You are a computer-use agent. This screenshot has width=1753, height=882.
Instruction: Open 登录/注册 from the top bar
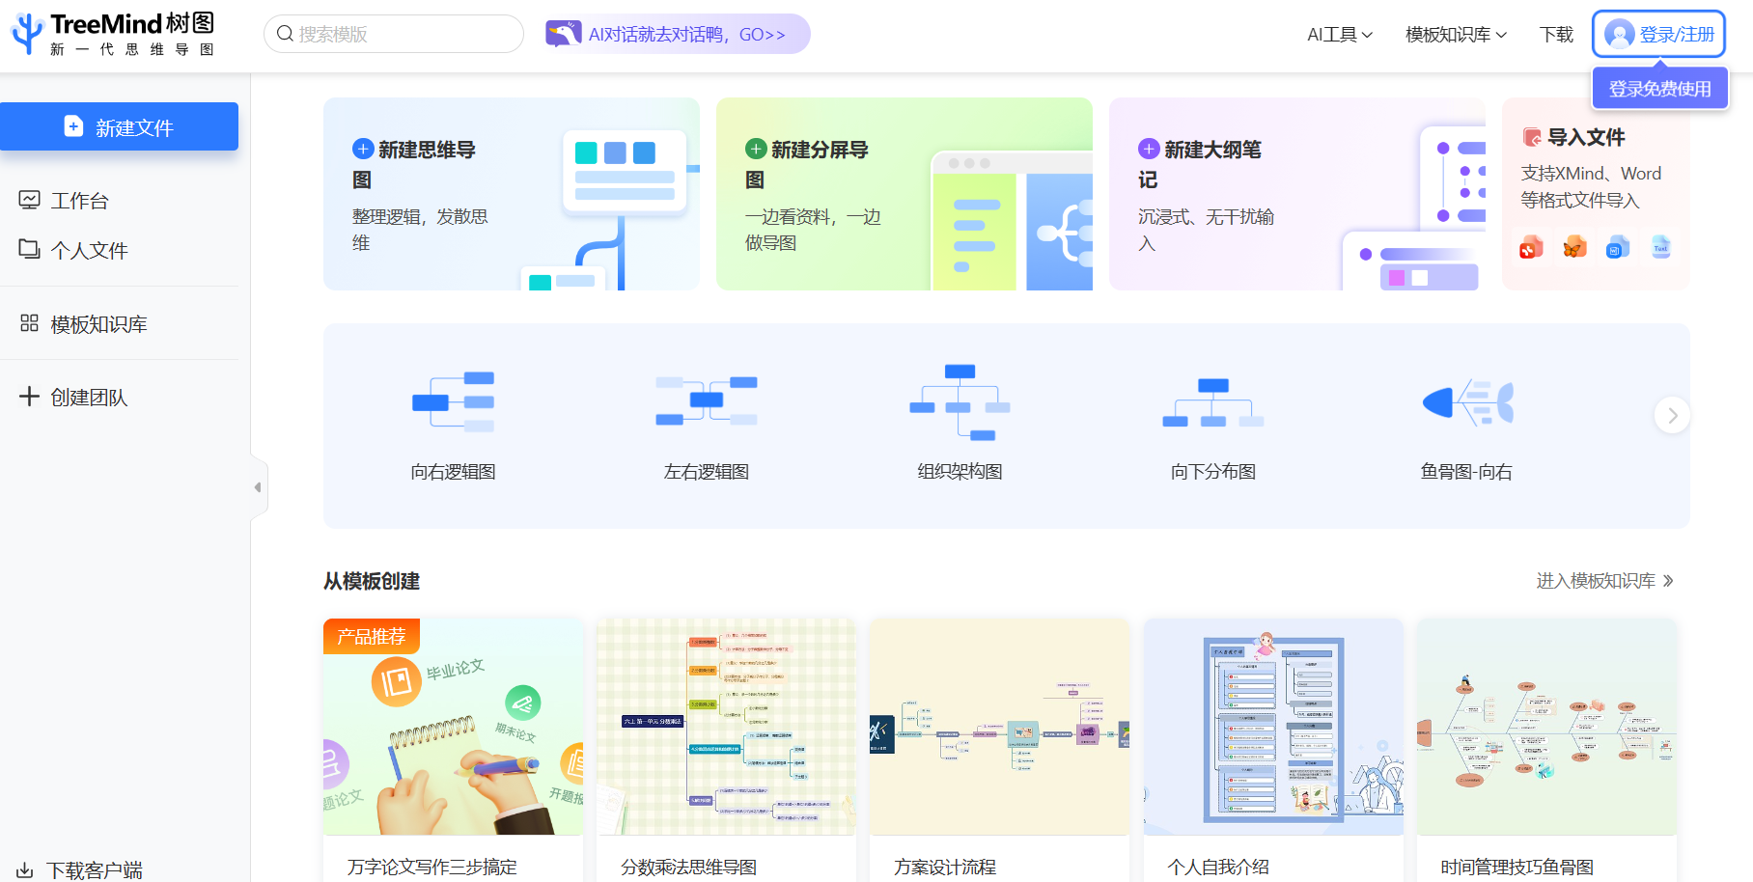click(1658, 33)
